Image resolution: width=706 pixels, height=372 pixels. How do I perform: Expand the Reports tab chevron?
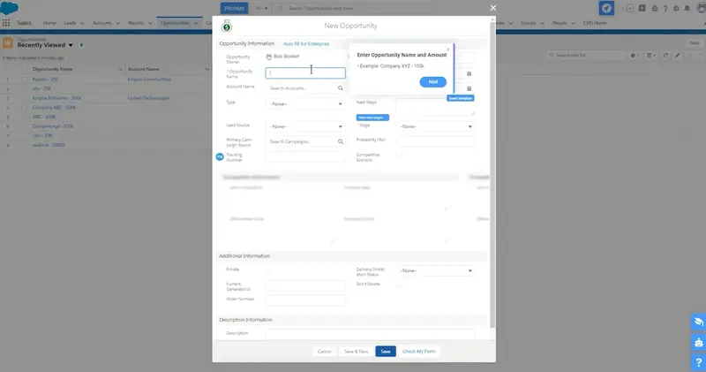tap(150, 23)
